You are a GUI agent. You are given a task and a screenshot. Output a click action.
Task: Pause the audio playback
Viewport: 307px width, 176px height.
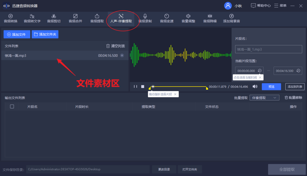(135, 86)
